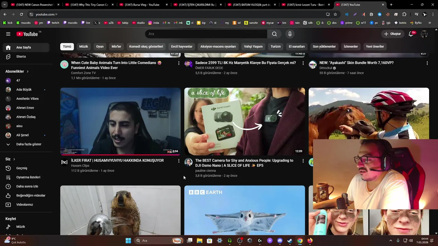Select the Son yüklenenler chip
438x246 pixels.
coord(324,46)
